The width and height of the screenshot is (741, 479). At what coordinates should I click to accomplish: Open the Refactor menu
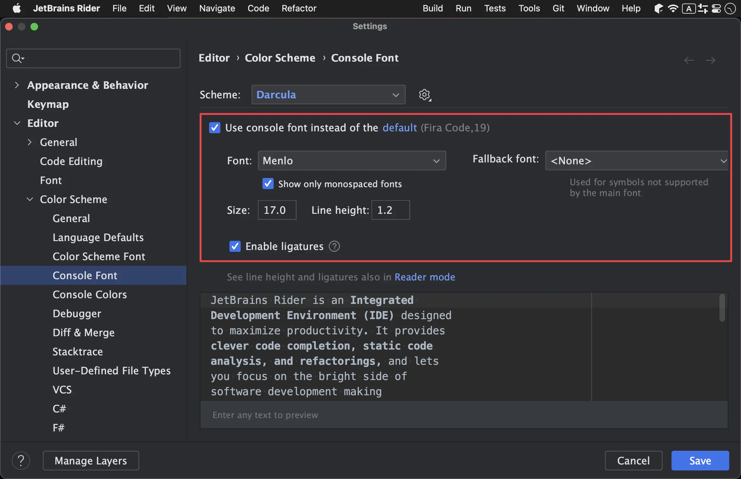(x=299, y=8)
